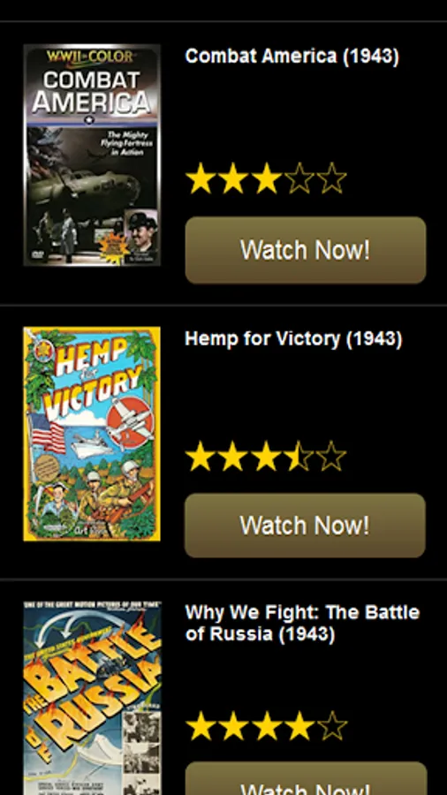
Task: Open Hemp for Victory (1943) title link
Action: pyautogui.click(x=293, y=338)
